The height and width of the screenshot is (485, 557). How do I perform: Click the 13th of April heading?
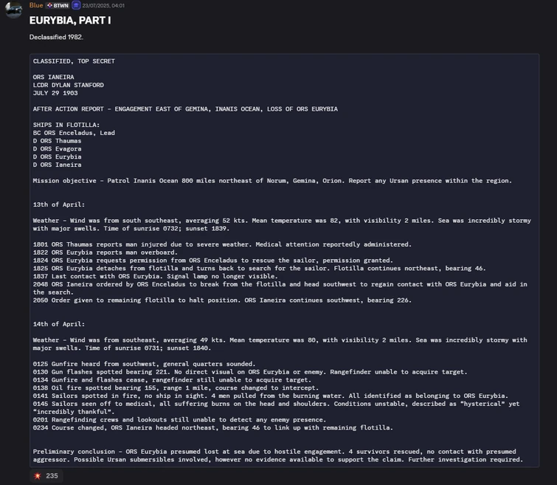[x=58, y=204]
